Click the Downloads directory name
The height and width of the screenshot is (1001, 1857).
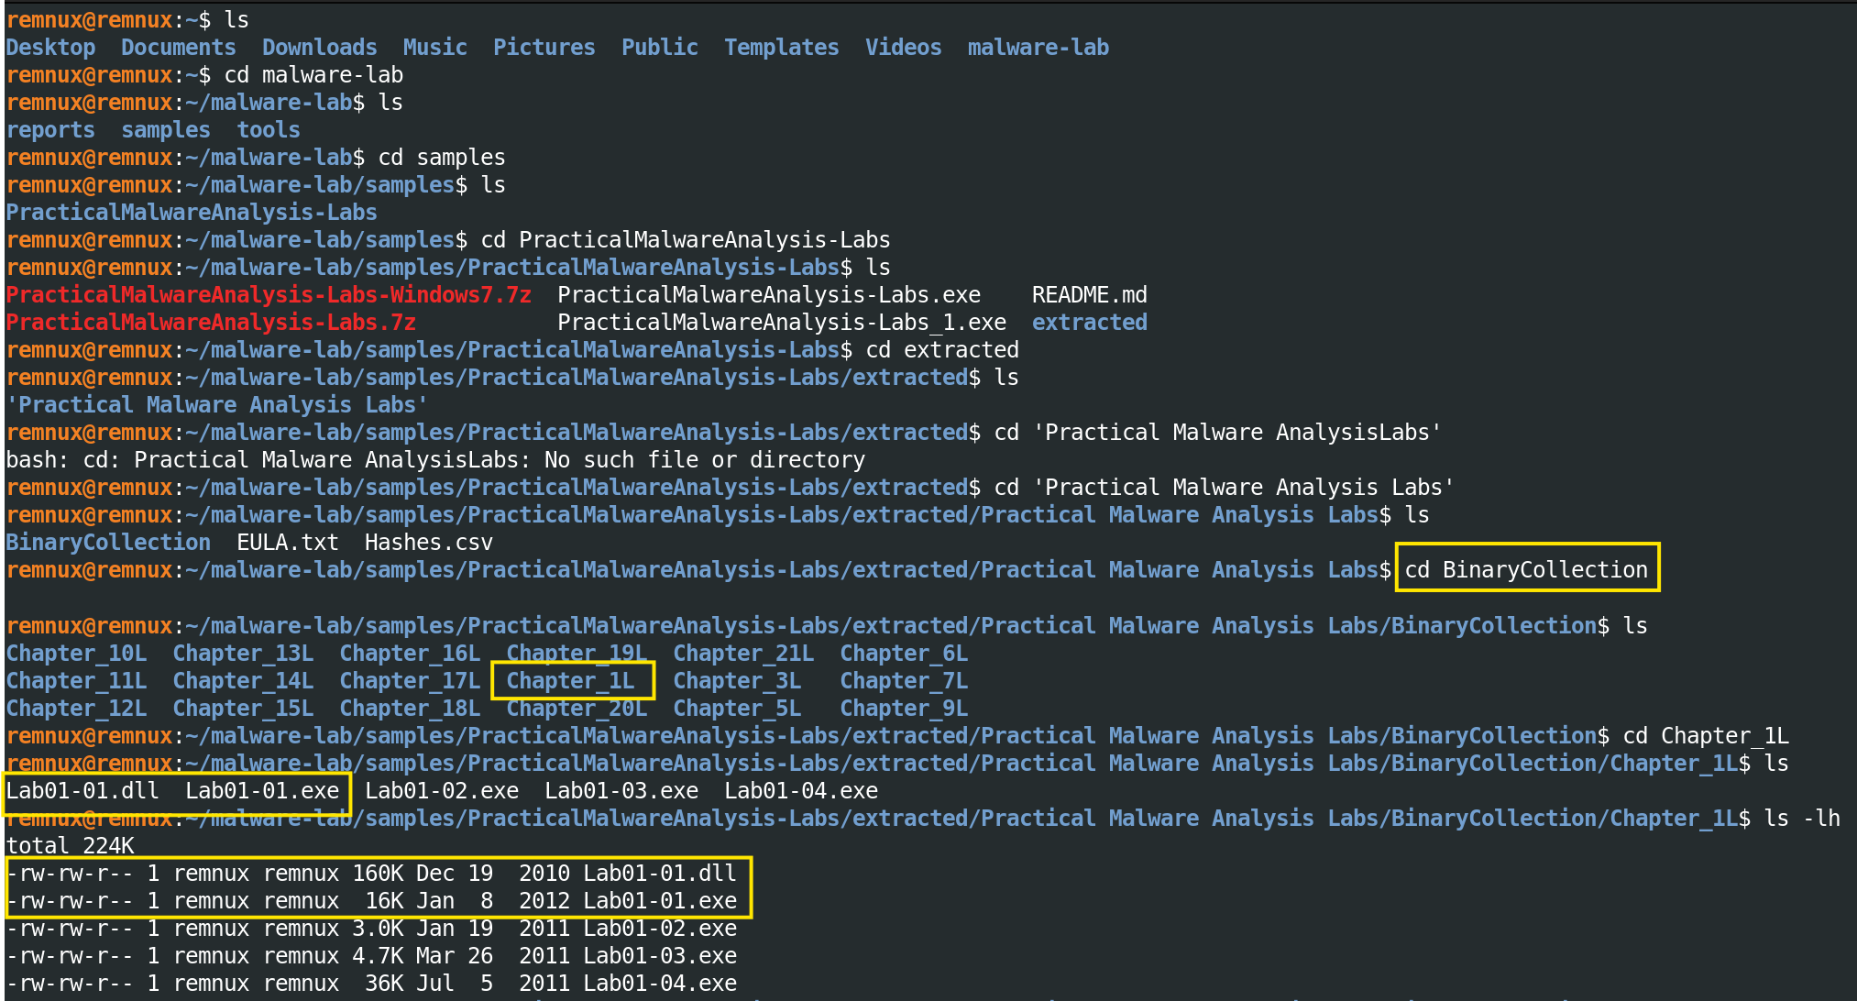click(320, 48)
